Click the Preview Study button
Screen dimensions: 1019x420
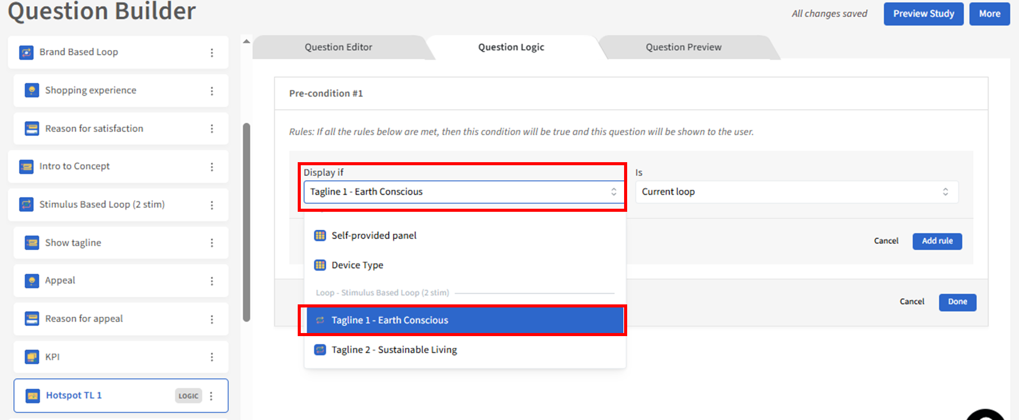[x=923, y=14]
